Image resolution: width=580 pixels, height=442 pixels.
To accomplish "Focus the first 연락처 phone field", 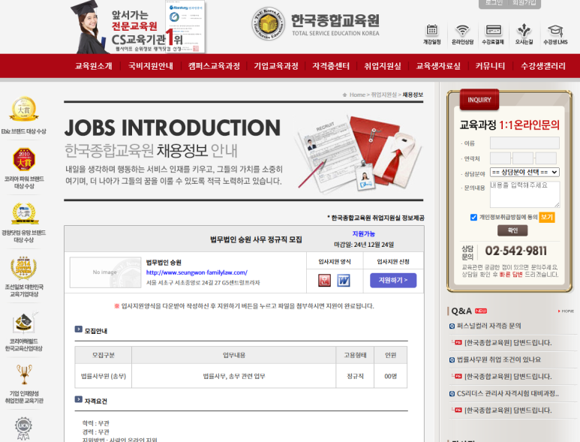I will pyautogui.click(x=500, y=158).
